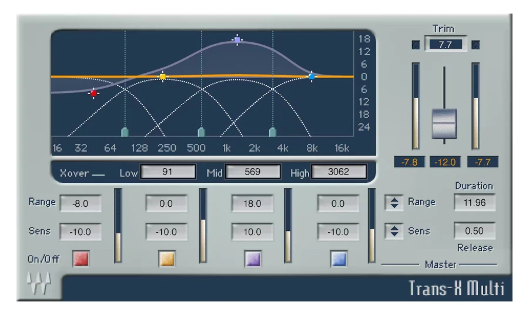Click the left clip indicator beside Trim
The width and height of the screenshot is (529, 315).
point(416,45)
